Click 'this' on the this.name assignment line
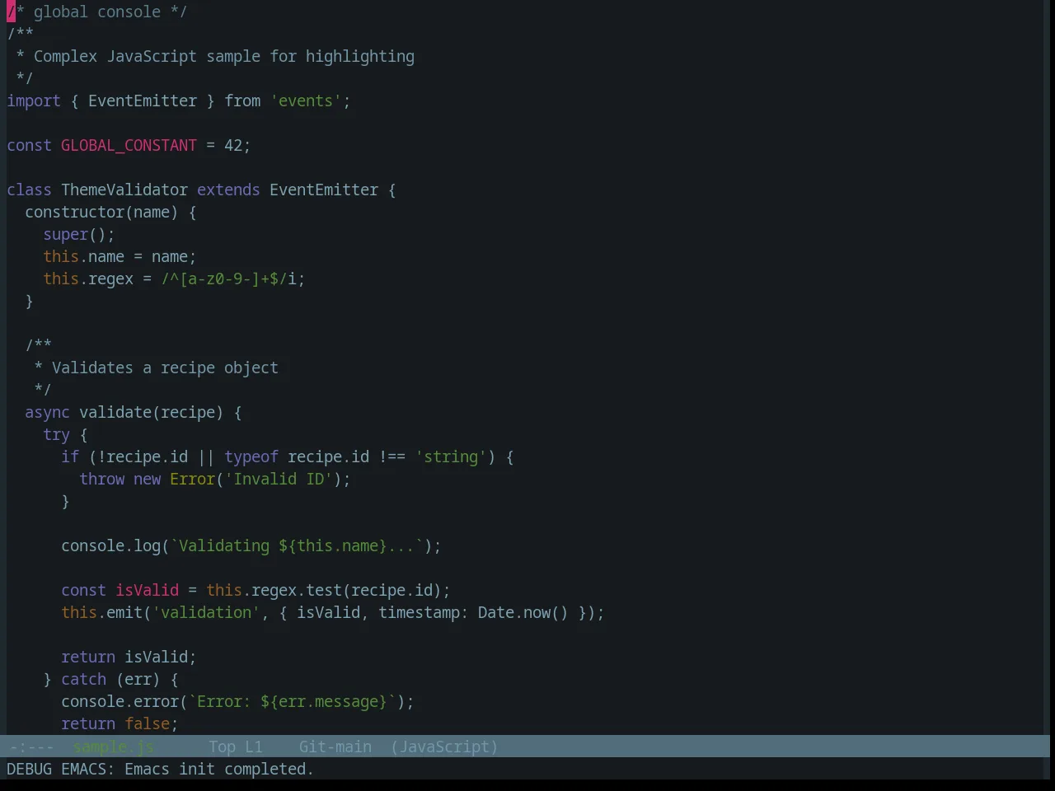 61,256
